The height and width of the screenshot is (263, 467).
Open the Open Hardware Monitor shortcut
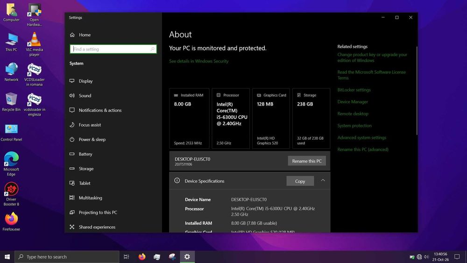(34, 15)
